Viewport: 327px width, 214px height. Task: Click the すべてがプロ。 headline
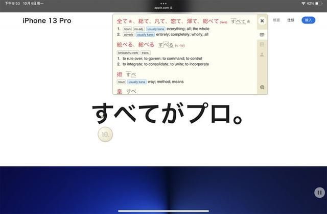168,113
